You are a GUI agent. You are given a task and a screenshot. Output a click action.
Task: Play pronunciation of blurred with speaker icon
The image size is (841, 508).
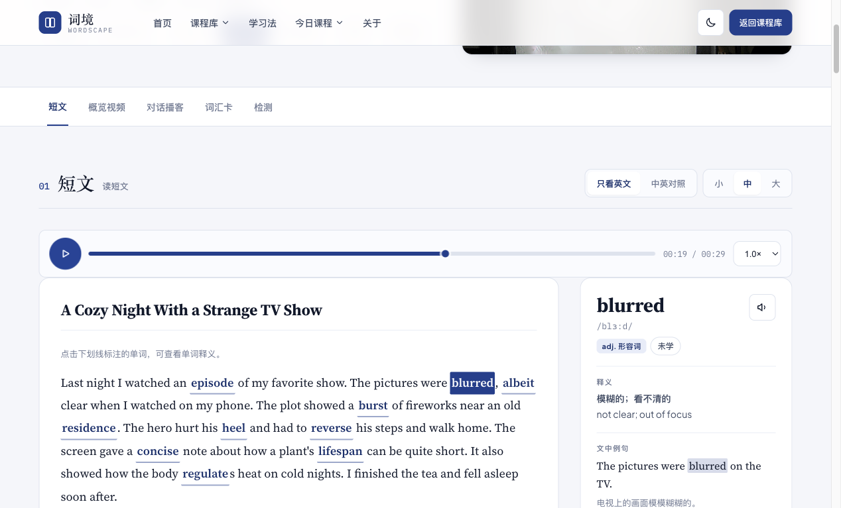coord(762,307)
